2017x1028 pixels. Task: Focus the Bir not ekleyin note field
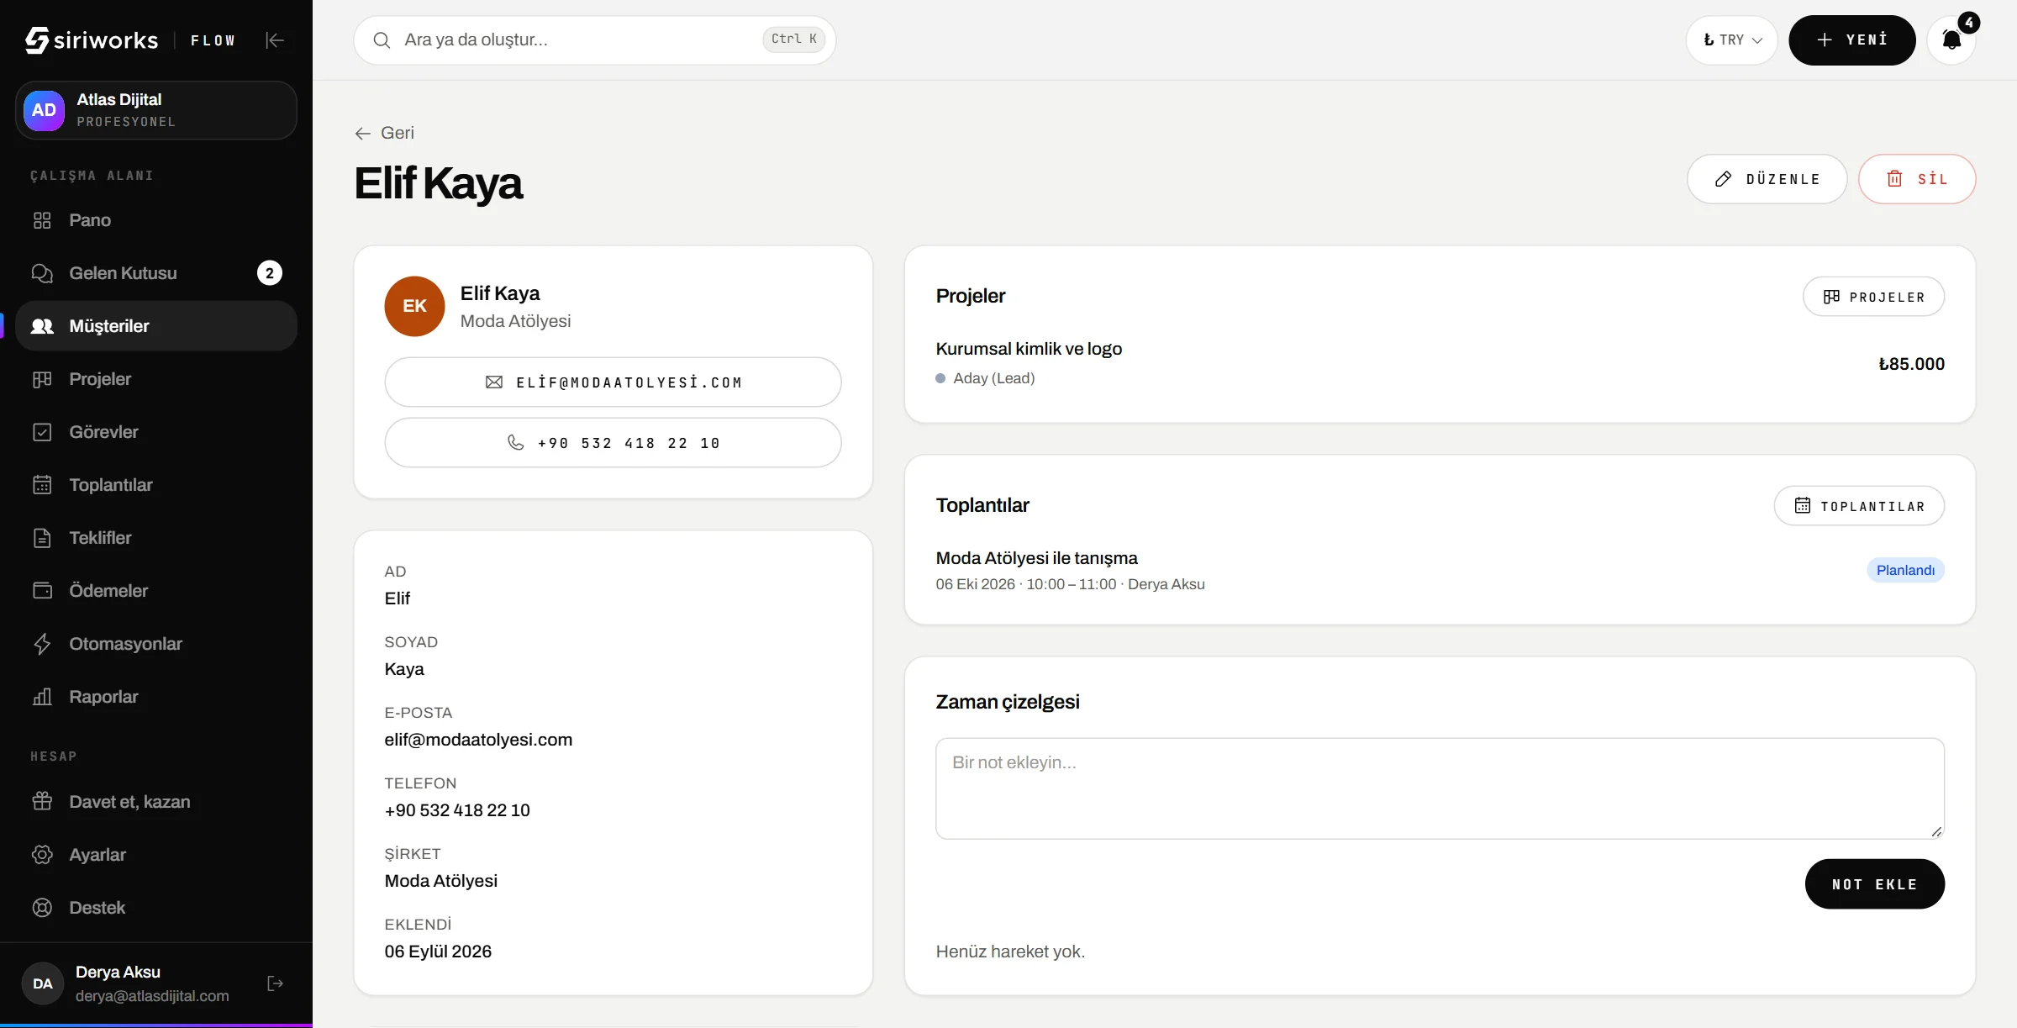tap(1440, 788)
